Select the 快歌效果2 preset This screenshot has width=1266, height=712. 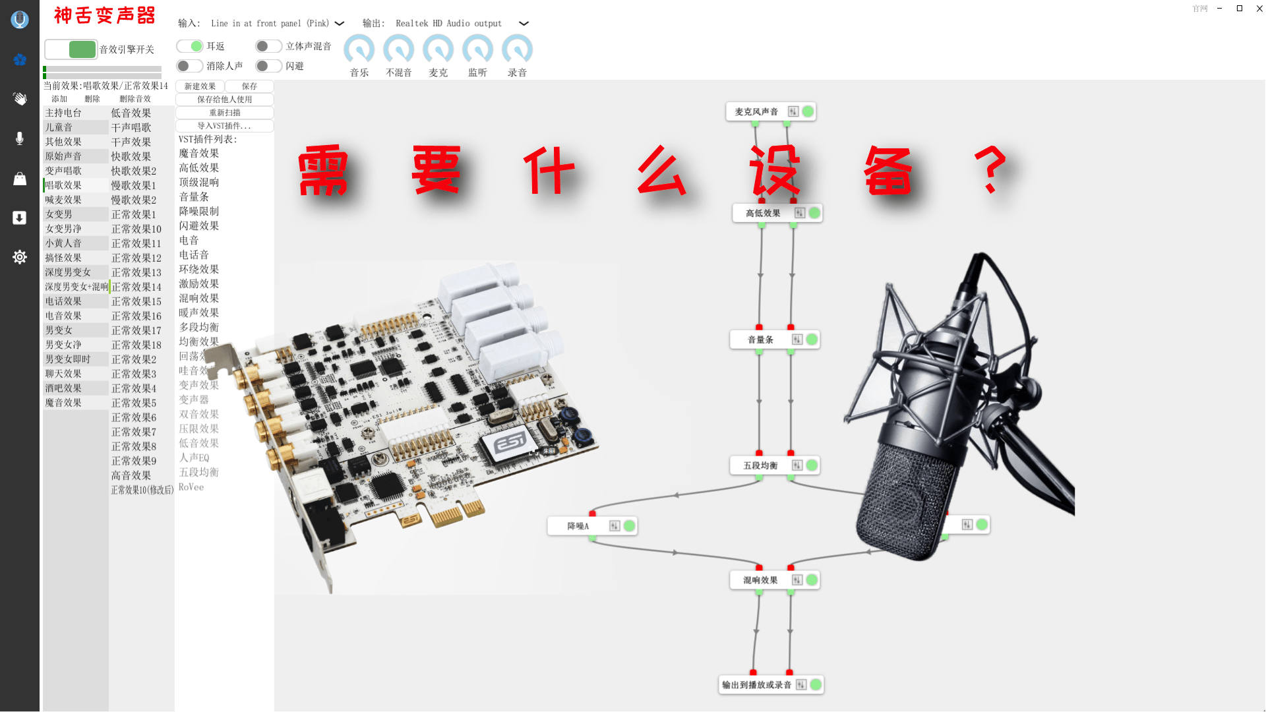(142, 171)
